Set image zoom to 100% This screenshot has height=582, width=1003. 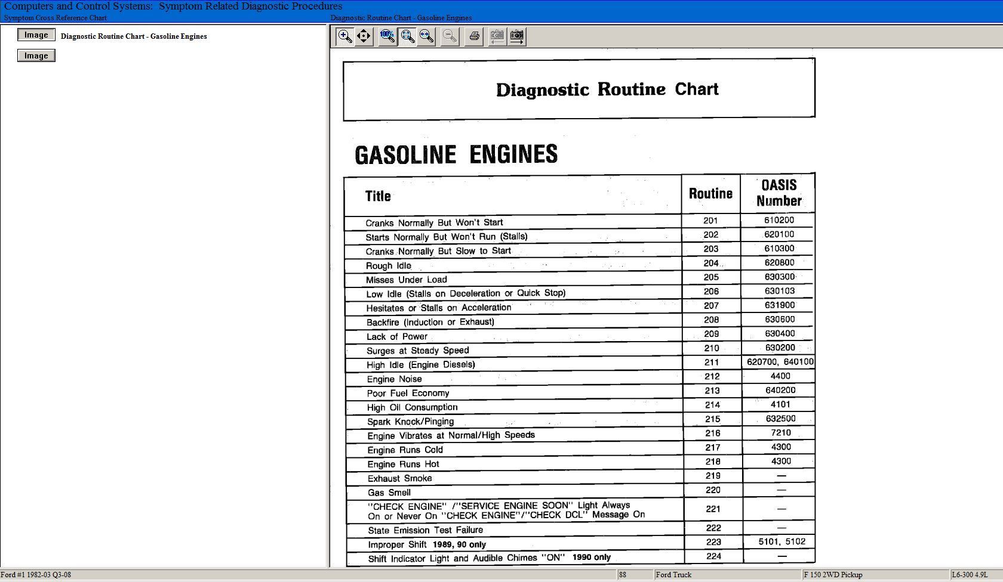(x=387, y=36)
